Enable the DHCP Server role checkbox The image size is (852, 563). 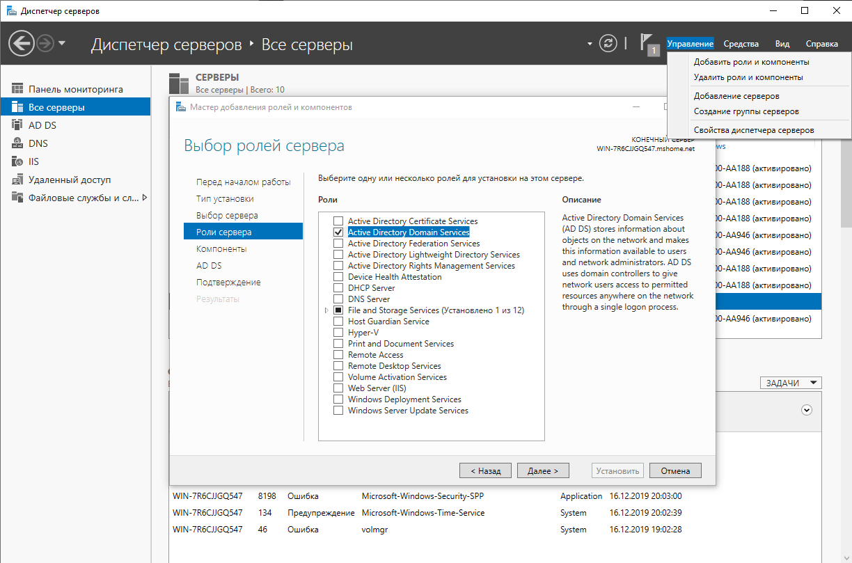coord(338,287)
